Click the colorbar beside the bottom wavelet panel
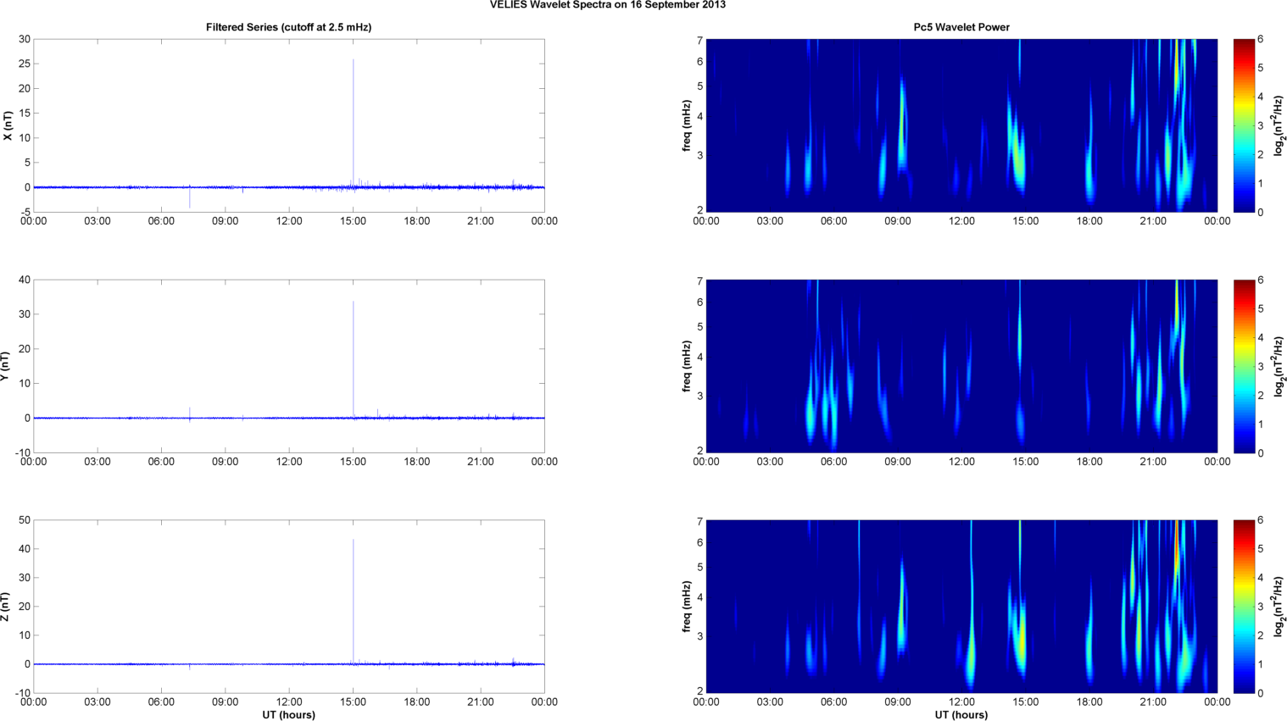 point(1243,607)
